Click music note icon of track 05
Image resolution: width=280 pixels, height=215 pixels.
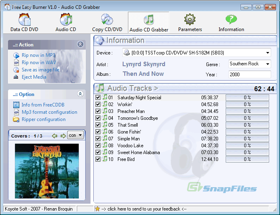click(x=105, y=125)
